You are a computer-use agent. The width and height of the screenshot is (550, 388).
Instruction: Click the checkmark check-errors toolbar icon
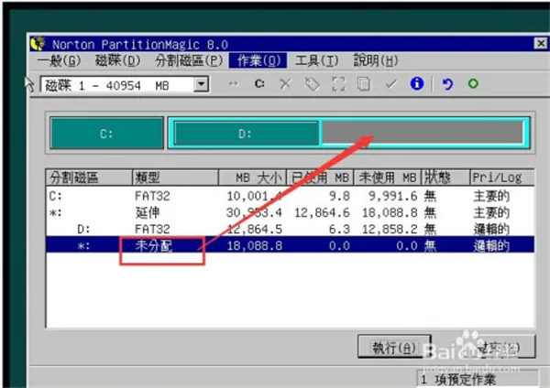click(390, 84)
